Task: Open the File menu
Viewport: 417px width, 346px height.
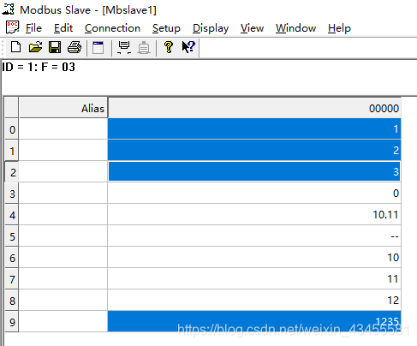Action: coord(33,28)
